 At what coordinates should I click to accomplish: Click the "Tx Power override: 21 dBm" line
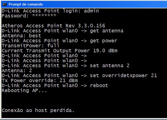click(x=40, y=80)
